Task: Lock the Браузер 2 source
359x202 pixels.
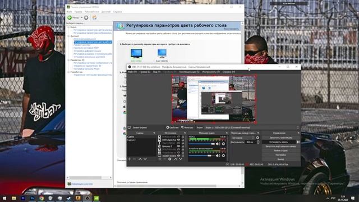Action: pyautogui.click(x=183, y=146)
